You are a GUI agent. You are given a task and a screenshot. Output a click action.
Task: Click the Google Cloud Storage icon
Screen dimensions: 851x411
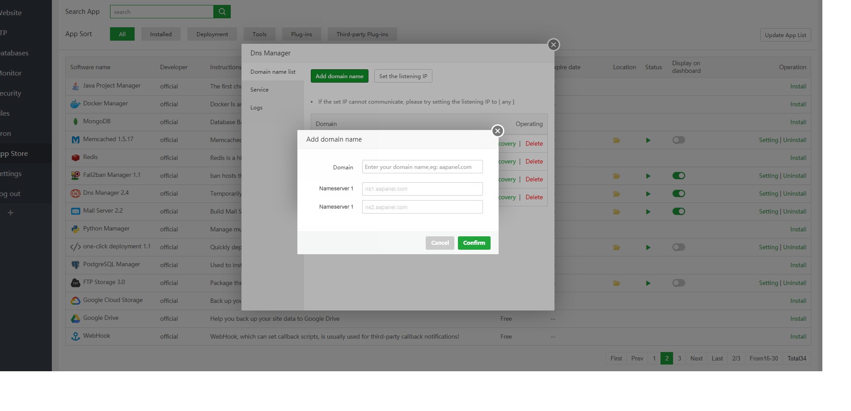76,300
